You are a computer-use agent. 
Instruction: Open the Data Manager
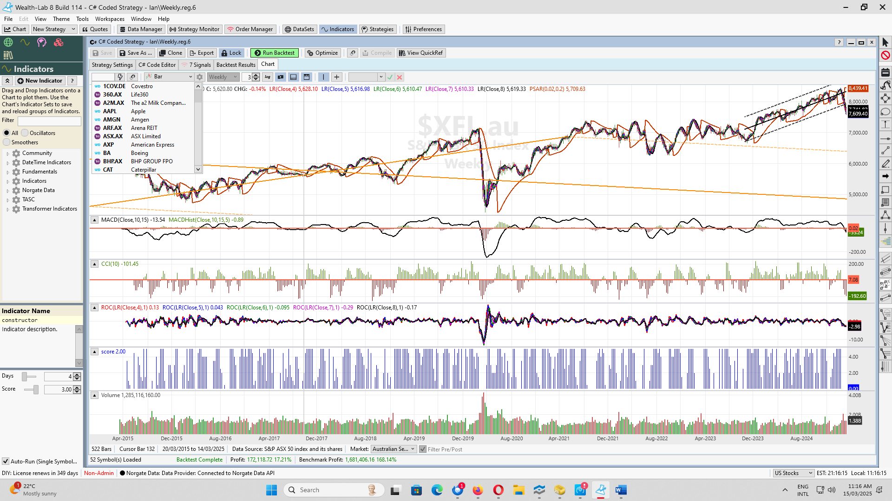[141, 29]
